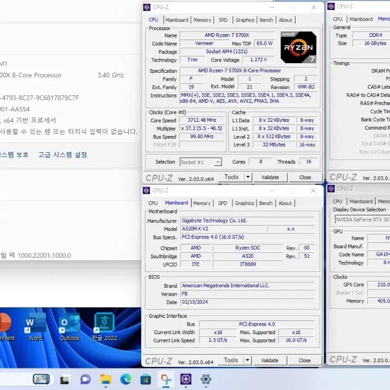Open taskbar widgets icon

point(42,379)
